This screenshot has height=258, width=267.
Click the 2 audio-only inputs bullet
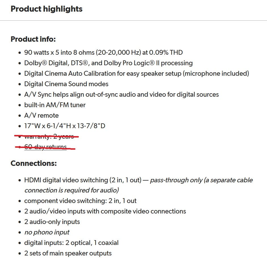(52, 222)
